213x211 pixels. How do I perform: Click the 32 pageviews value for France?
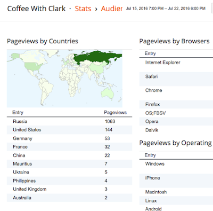tap(107, 147)
